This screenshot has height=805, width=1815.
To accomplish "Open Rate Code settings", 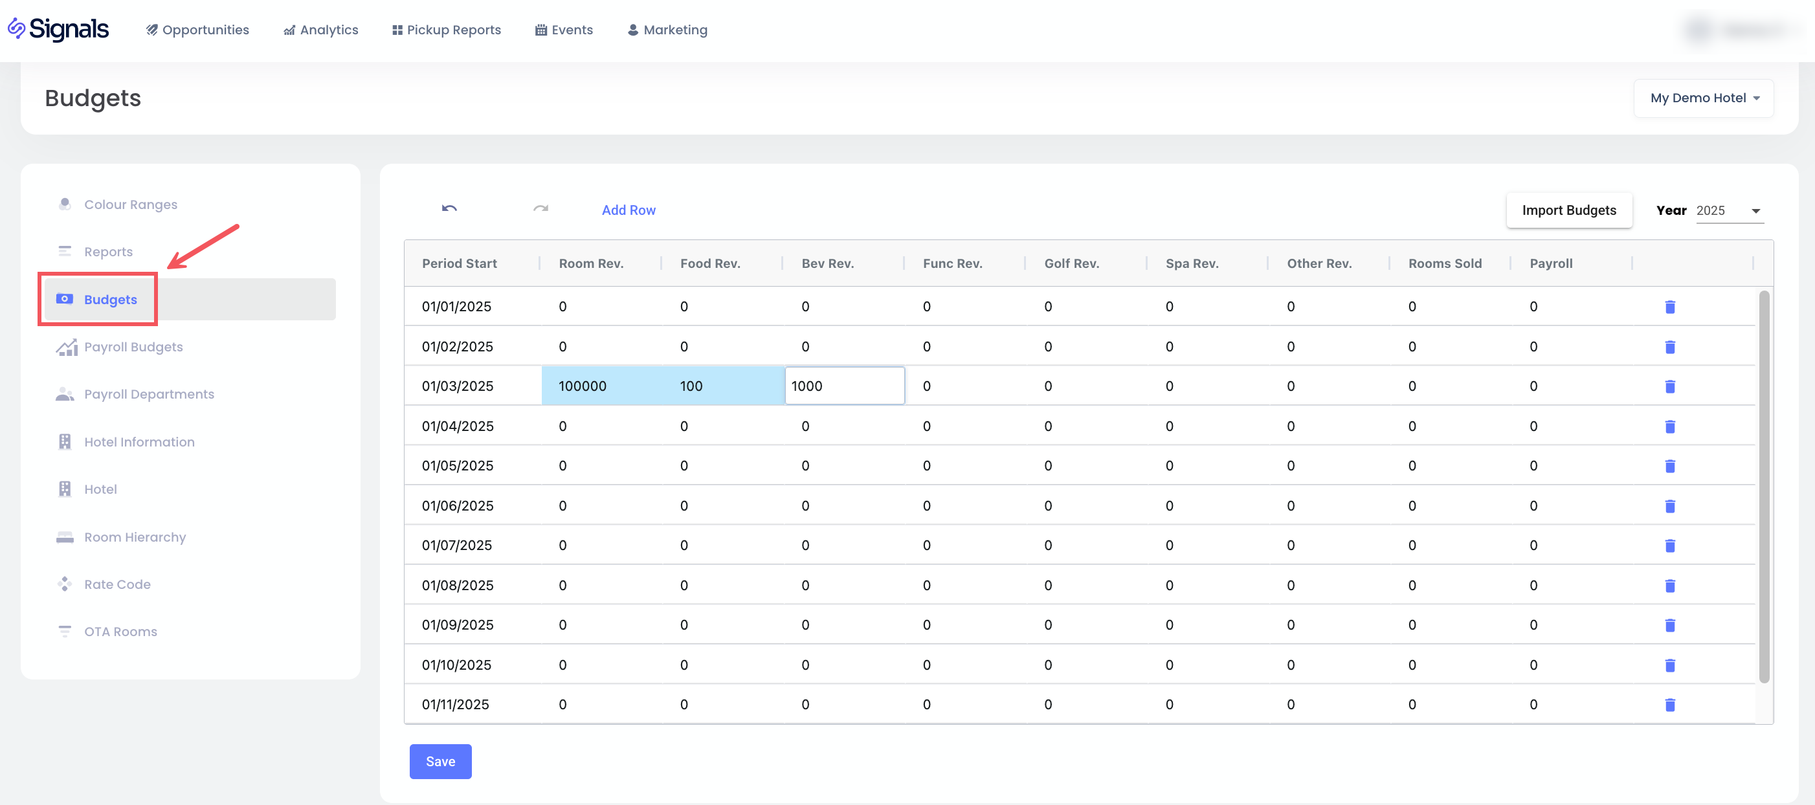I will click(x=117, y=584).
